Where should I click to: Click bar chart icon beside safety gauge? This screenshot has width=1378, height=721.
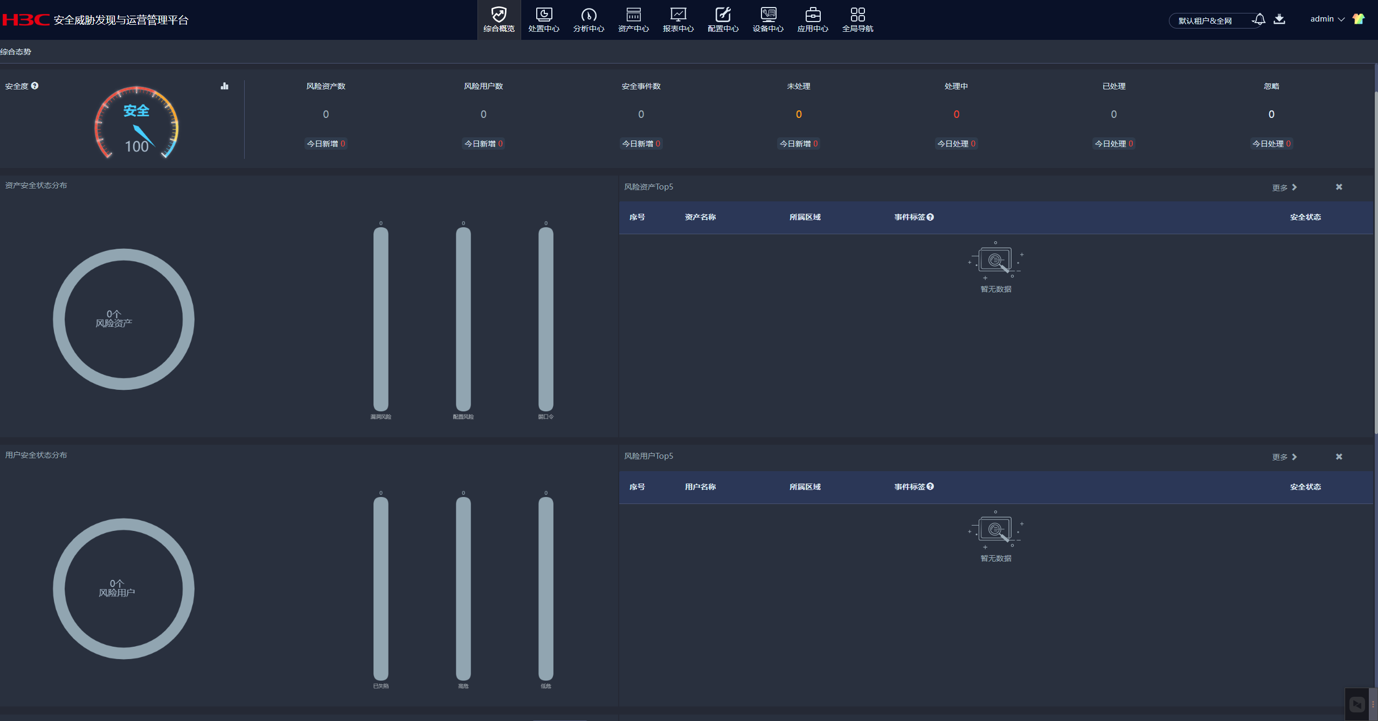225,86
